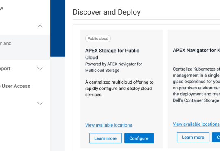The width and height of the screenshot is (220, 151).
Task: Click the APEX Storage for Public Cloud title
Action: click(x=112, y=54)
